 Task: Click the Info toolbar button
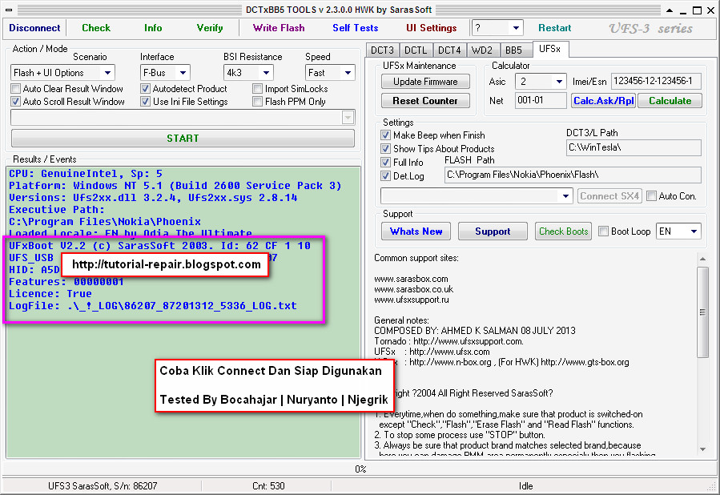pyautogui.click(x=153, y=28)
